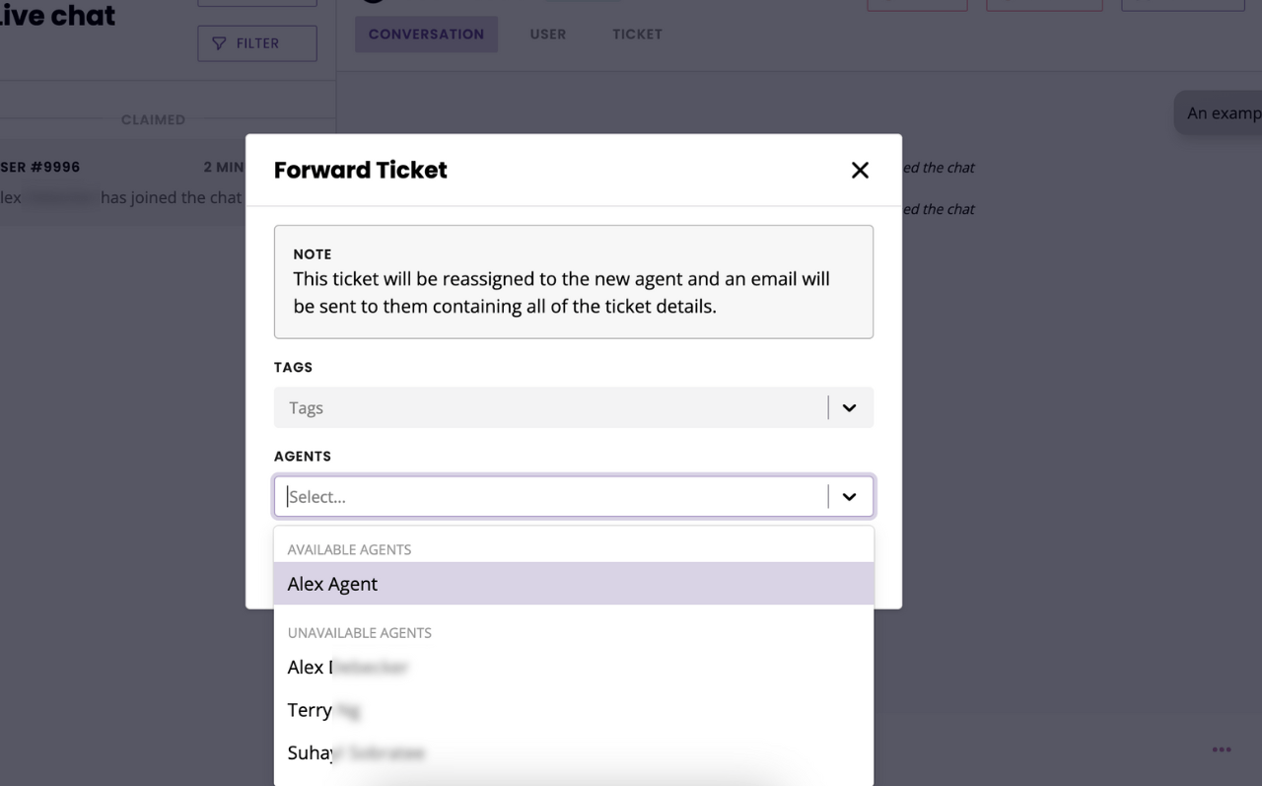Click the Note information box

[574, 282]
